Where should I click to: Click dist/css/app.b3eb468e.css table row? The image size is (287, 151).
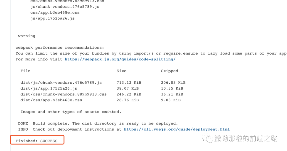point(51,100)
